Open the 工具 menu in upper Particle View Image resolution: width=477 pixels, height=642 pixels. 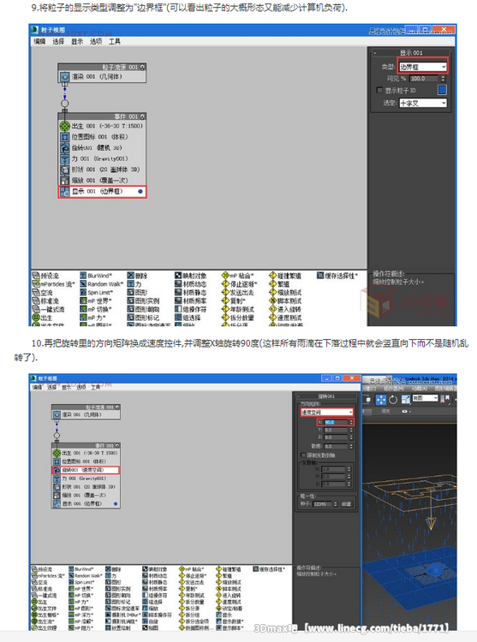click(x=115, y=41)
